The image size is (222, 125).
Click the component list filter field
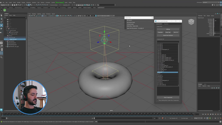coord(168,42)
